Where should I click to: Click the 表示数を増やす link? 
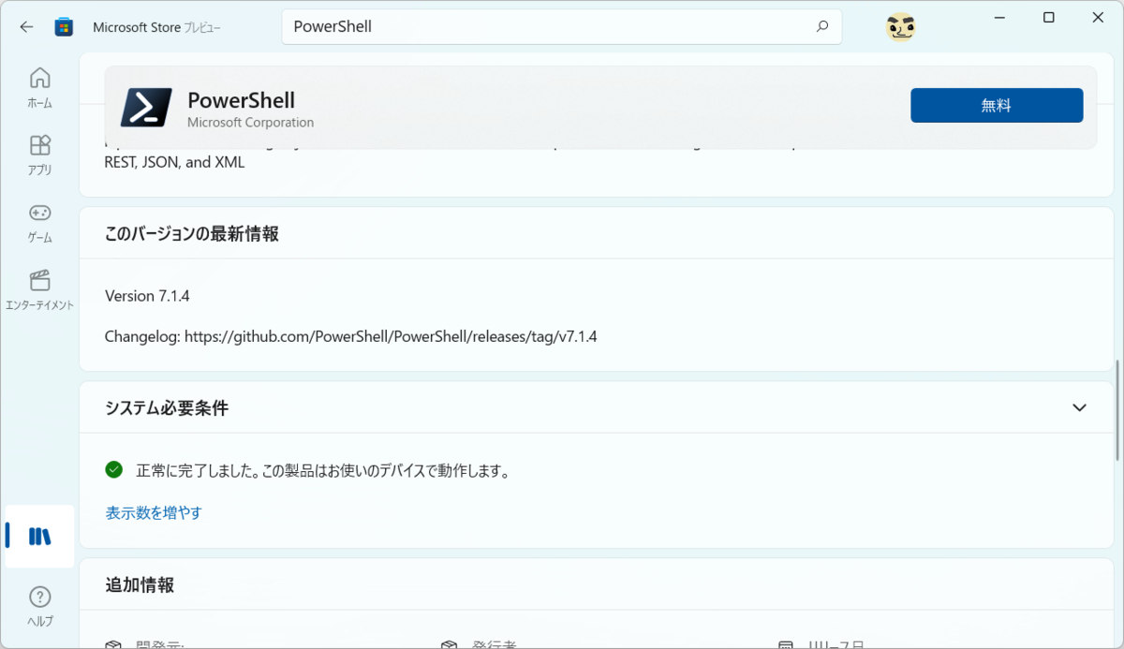(154, 512)
